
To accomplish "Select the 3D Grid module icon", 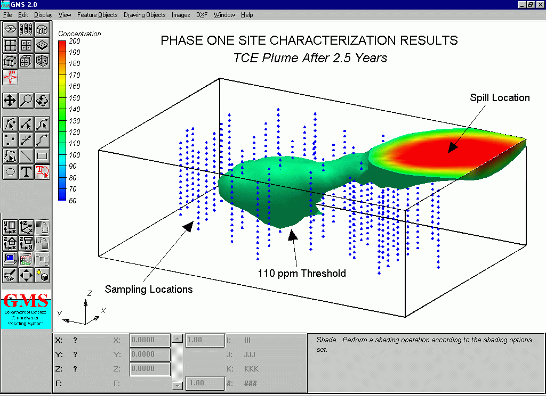I will (x=26, y=61).
